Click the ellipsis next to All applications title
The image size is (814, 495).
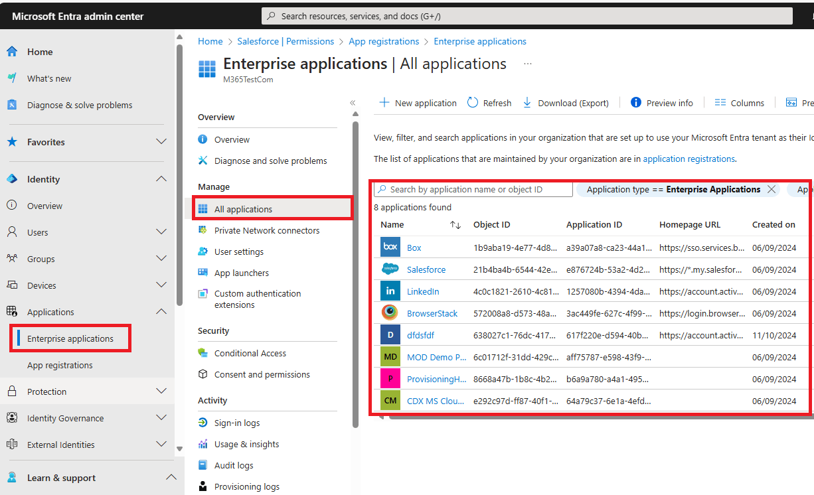click(528, 64)
